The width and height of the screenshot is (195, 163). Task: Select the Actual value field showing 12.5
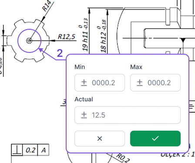point(128,115)
